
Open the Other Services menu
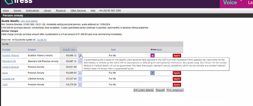[78, 11]
